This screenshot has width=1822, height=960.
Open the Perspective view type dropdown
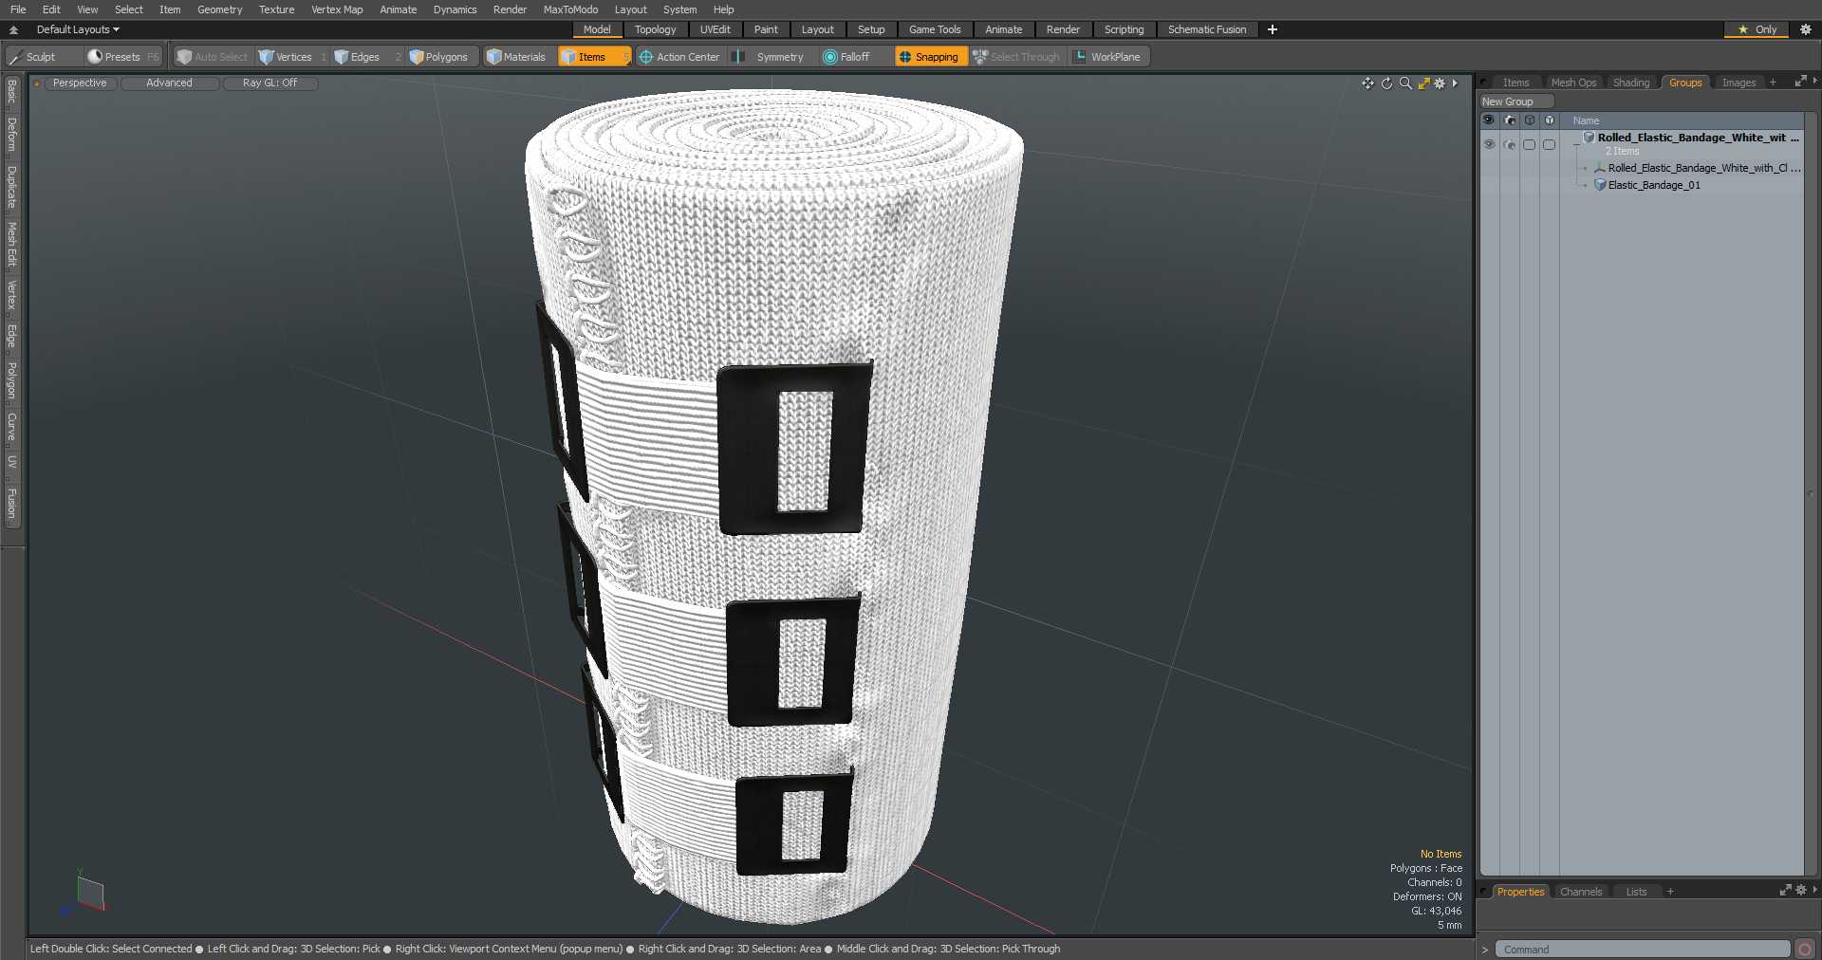[81, 83]
